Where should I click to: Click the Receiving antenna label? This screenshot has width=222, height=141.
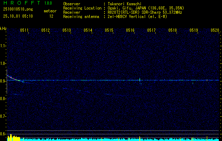pos(81,17)
